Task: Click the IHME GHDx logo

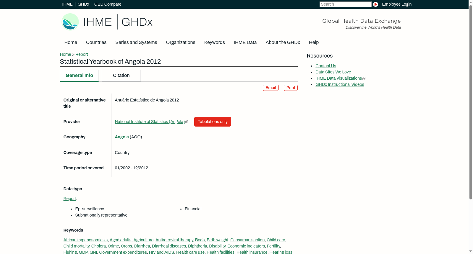Action: coord(107,22)
